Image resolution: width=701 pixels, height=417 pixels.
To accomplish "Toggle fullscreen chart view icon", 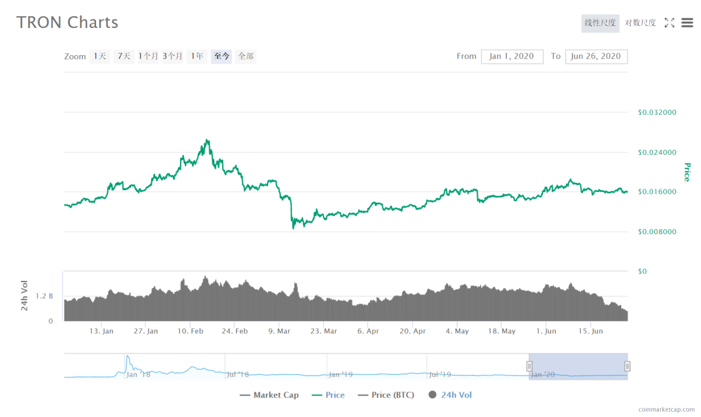I will point(669,23).
